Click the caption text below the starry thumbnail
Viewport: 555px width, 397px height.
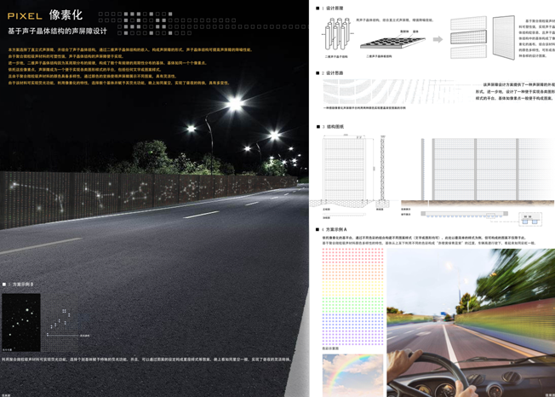pyautogui.click(x=147, y=360)
